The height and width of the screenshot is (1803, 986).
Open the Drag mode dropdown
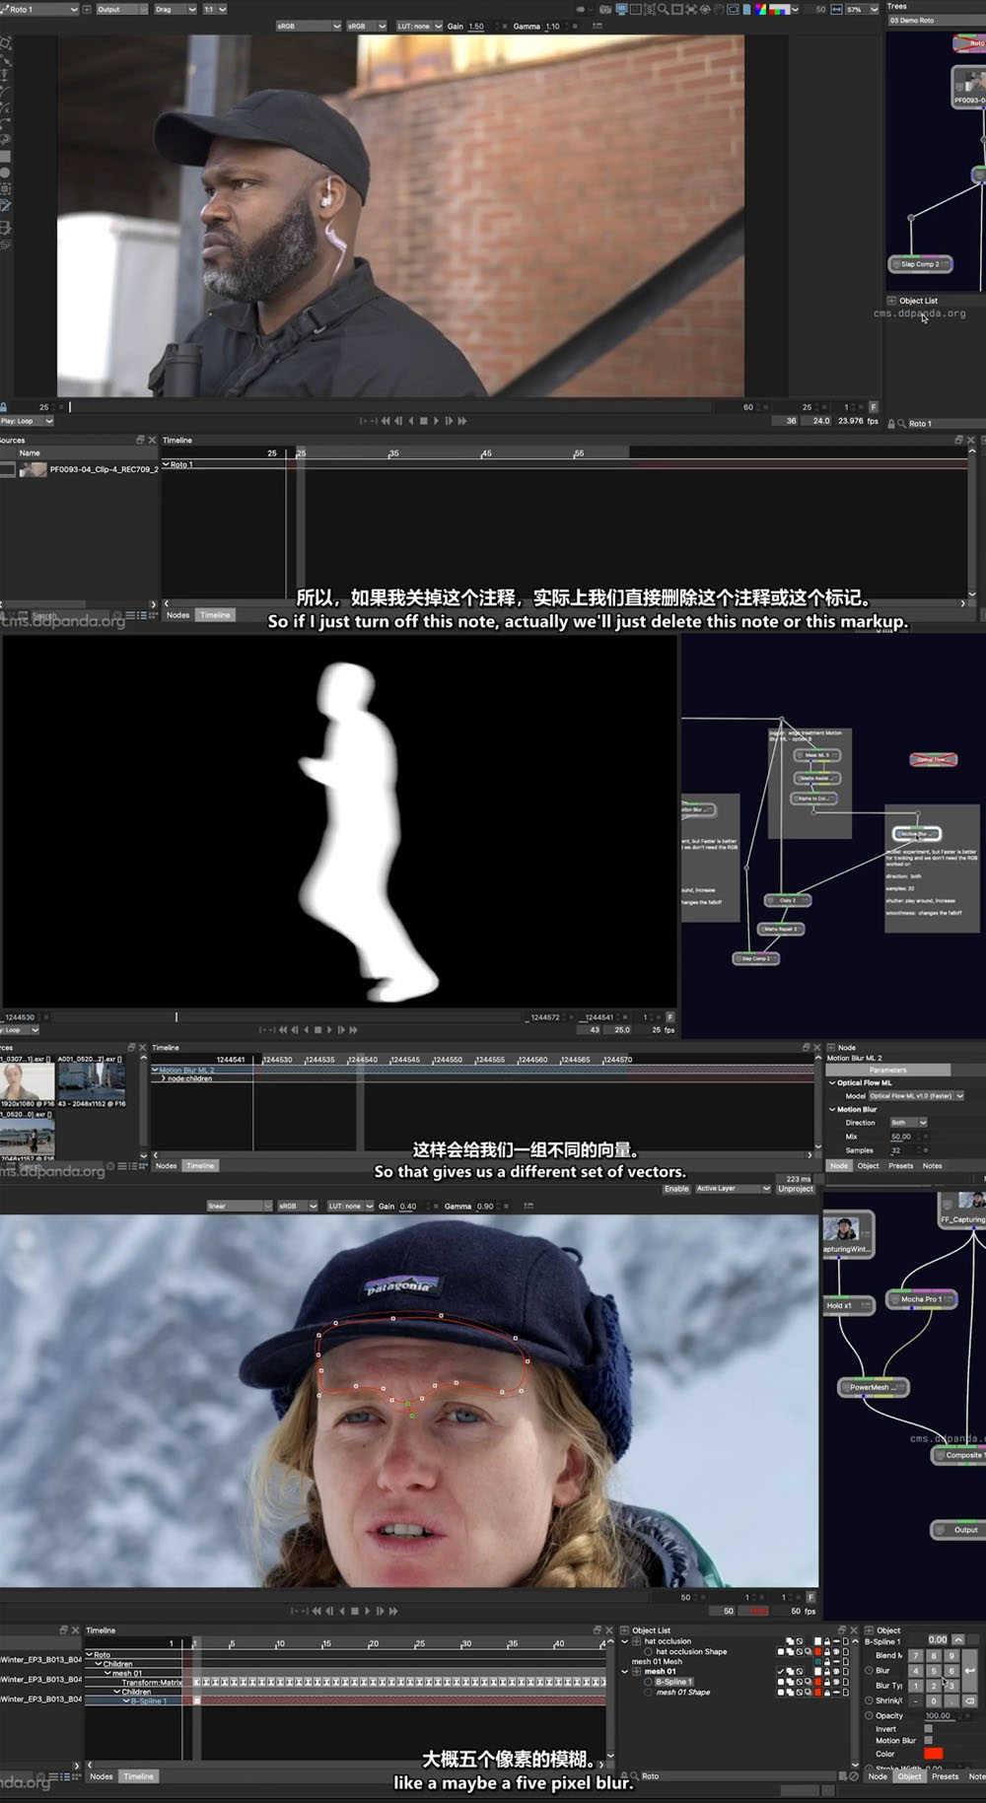pyautogui.click(x=175, y=9)
